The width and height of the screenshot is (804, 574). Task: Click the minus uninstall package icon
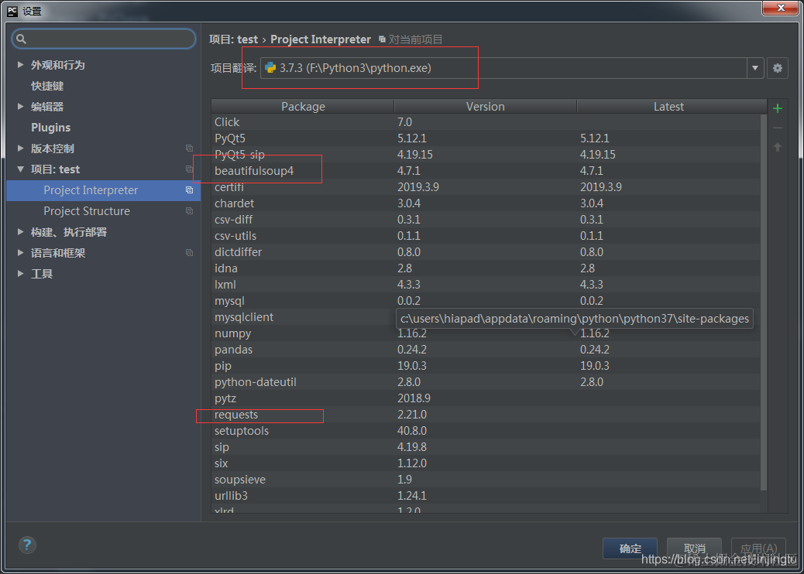click(x=778, y=128)
